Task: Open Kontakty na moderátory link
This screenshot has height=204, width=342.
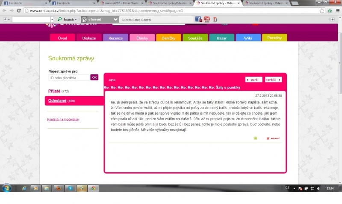Action: pos(63,119)
